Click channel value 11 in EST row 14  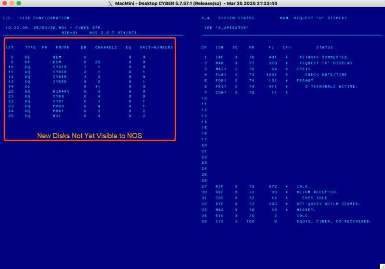click(98, 86)
